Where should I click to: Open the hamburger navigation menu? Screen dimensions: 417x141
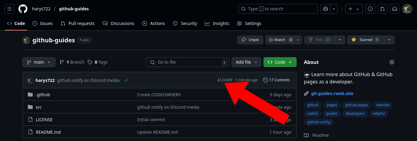click(x=9, y=9)
